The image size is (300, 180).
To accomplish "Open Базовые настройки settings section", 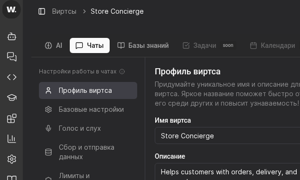I will pos(88,109).
